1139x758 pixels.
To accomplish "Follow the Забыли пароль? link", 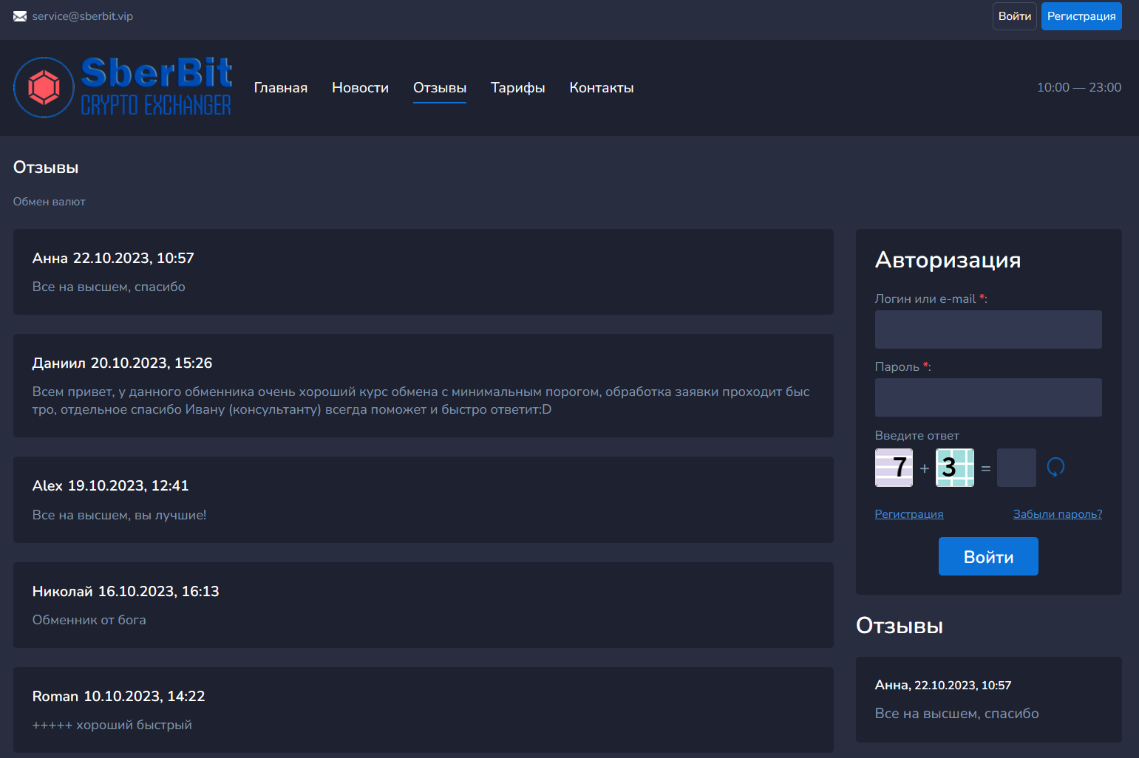I will [1058, 514].
